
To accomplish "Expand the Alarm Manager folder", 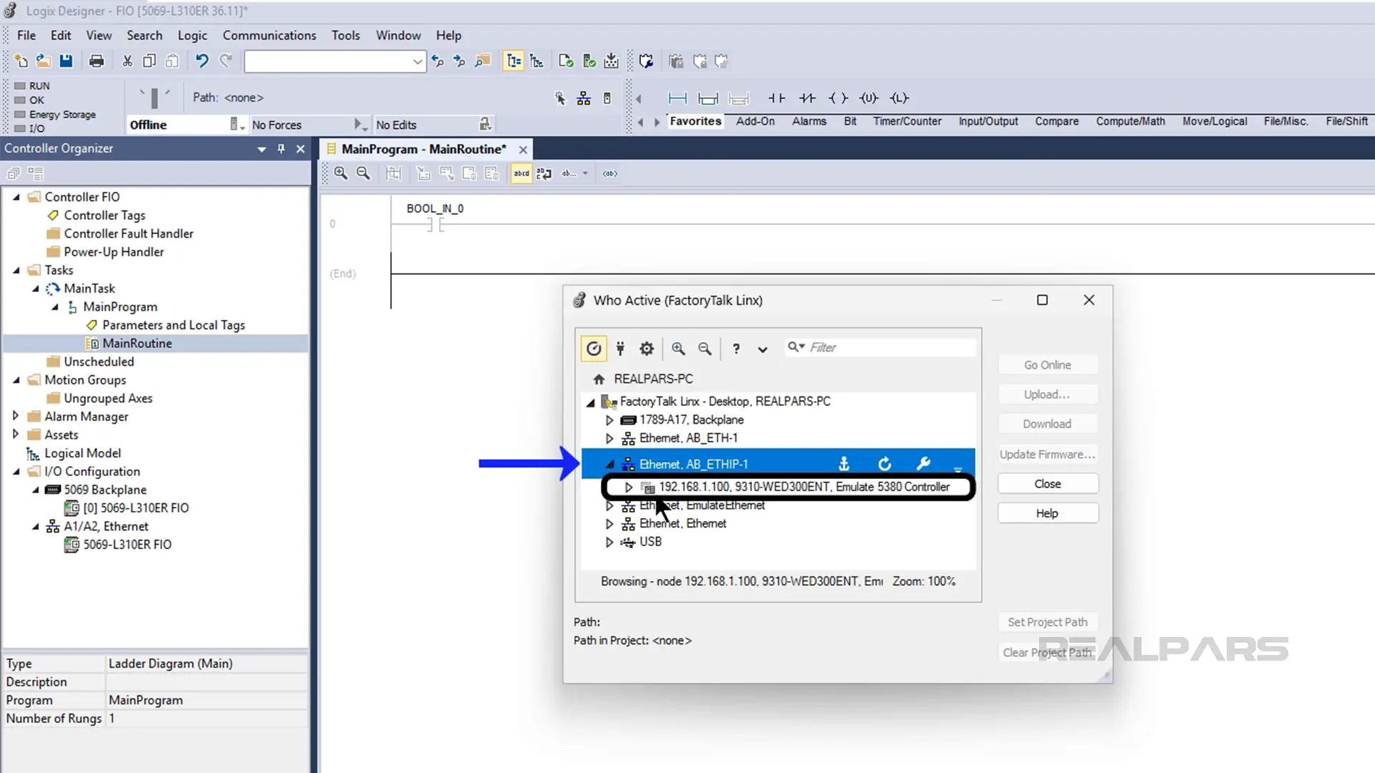I will point(16,416).
